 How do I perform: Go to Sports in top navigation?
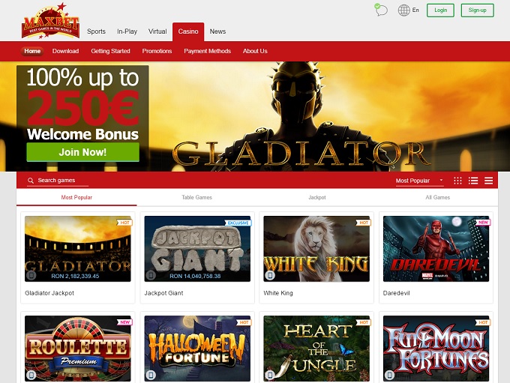(x=96, y=31)
